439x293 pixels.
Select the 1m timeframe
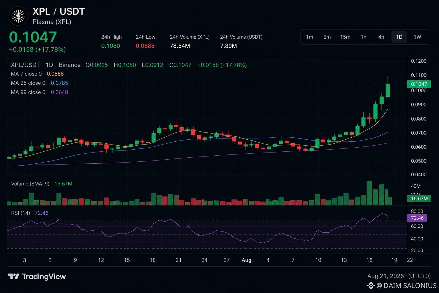click(x=310, y=37)
